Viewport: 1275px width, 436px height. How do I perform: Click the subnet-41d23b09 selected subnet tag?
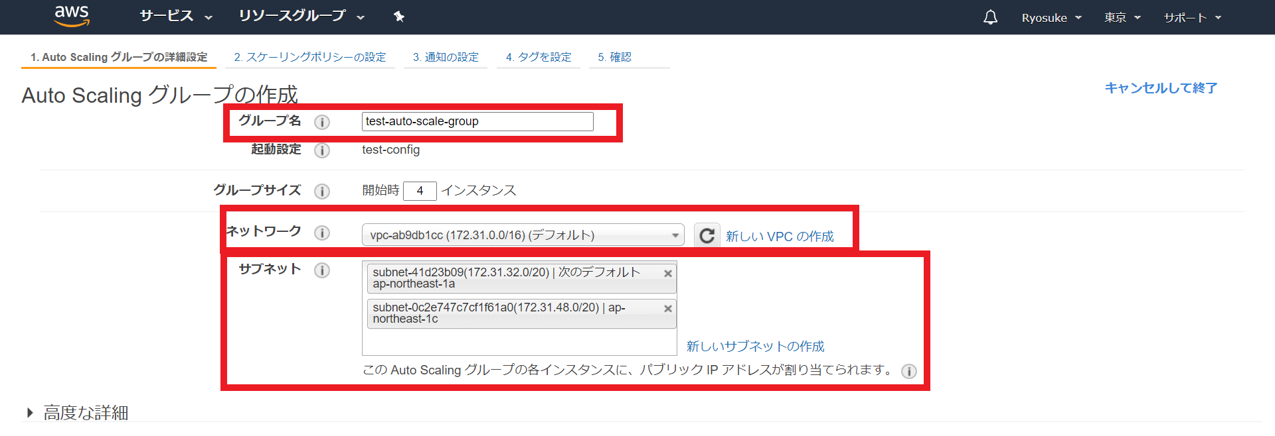coord(522,278)
